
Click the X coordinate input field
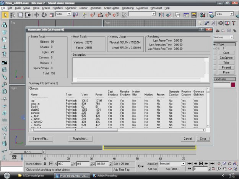click(x=64, y=164)
